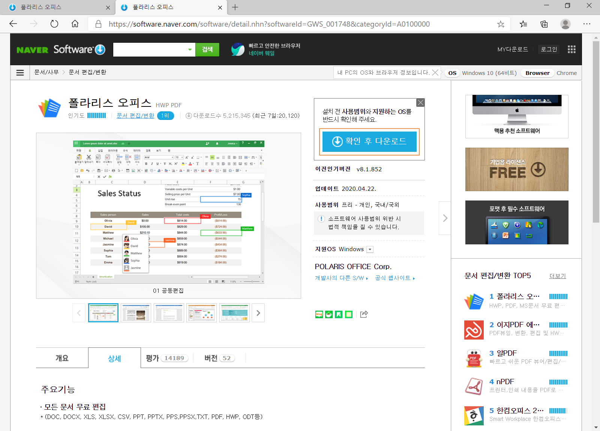
Task: Share via the green square icon
Action: [x=349, y=314]
